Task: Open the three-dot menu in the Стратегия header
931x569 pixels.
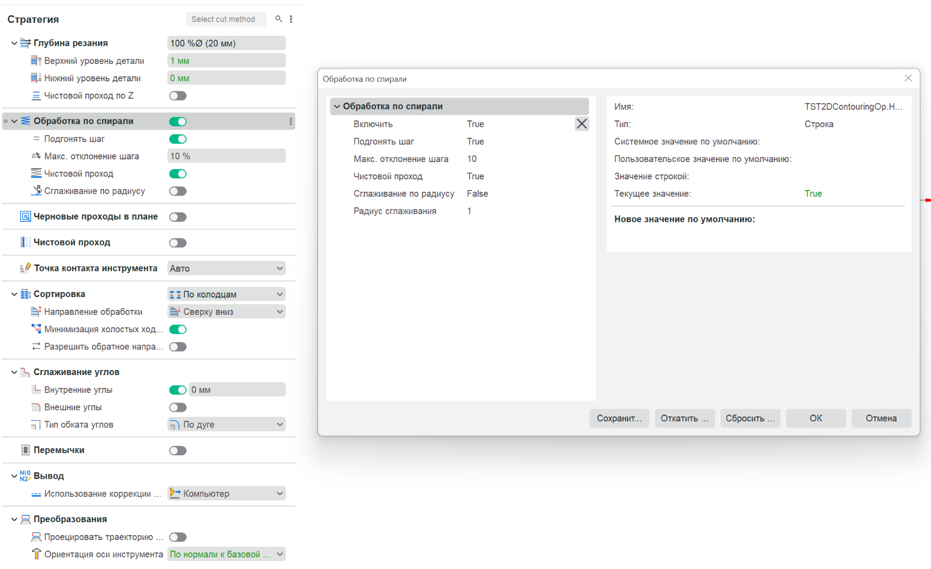Action: click(291, 19)
